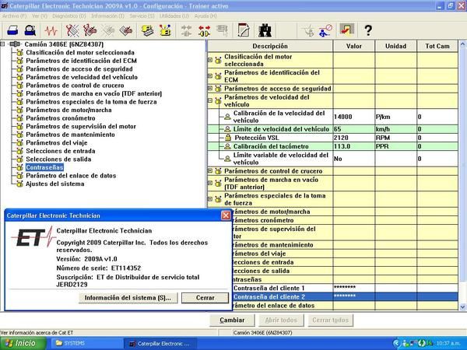Expand Parámetros de marcha en vacío table row
The image size is (467, 350).
click(210, 183)
